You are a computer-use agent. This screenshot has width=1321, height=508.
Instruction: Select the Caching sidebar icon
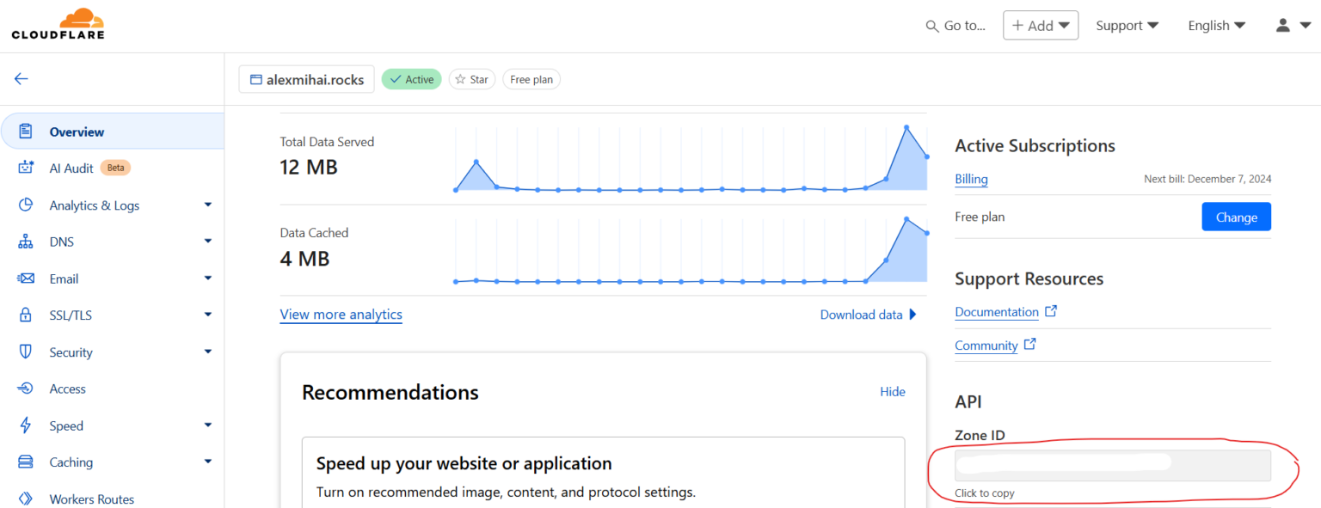[27, 462]
